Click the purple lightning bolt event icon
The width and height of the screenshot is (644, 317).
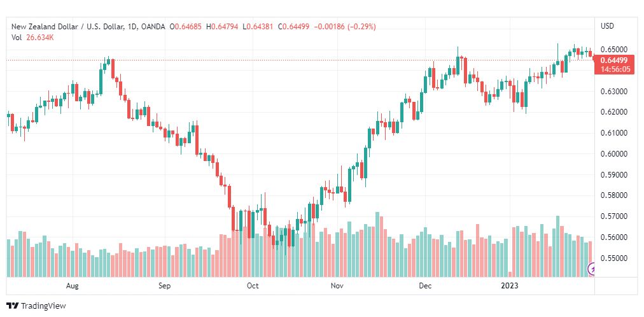593,269
